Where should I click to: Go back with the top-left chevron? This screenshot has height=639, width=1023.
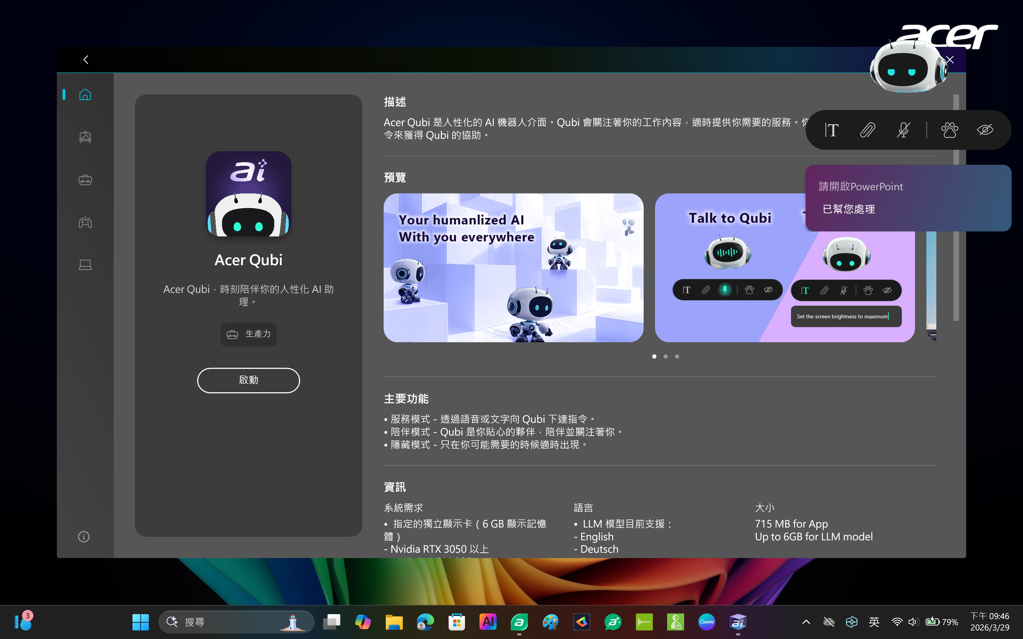[86, 60]
